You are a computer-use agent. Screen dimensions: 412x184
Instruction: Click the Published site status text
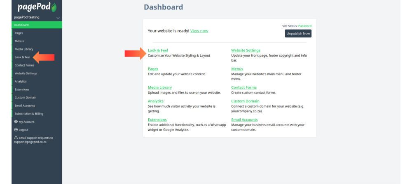click(x=305, y=26)
